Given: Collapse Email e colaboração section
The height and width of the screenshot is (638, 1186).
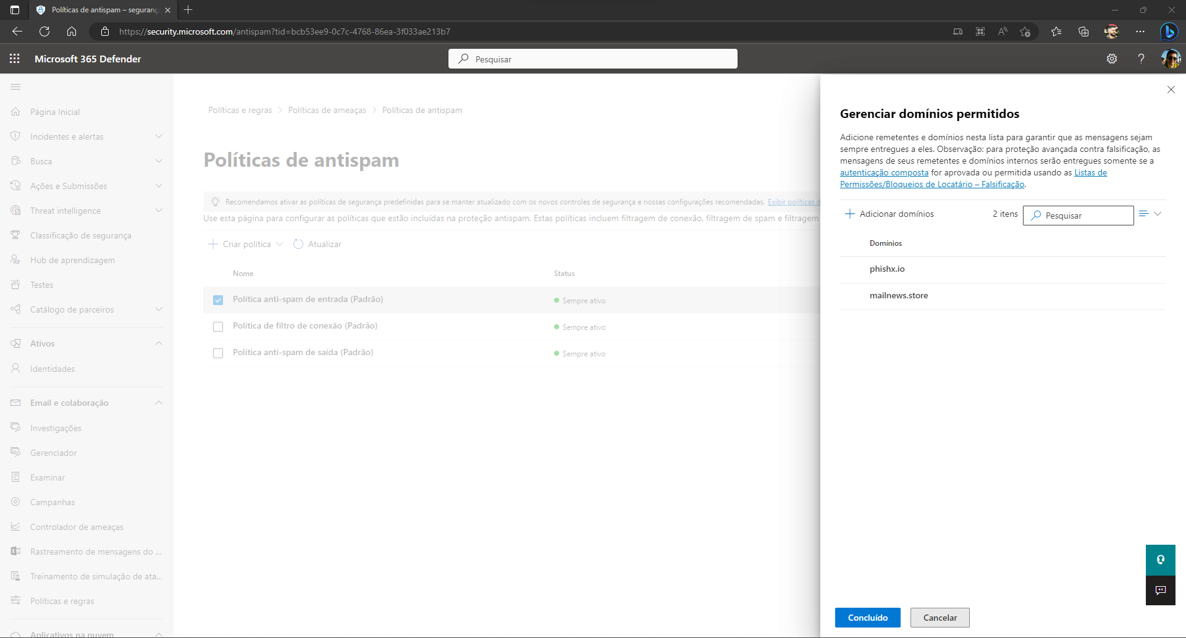Looking at the screenshot, I should [159, 403].
